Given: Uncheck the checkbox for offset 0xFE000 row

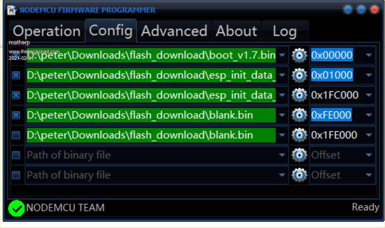Looking at the screenshot, I should point(16,115).
